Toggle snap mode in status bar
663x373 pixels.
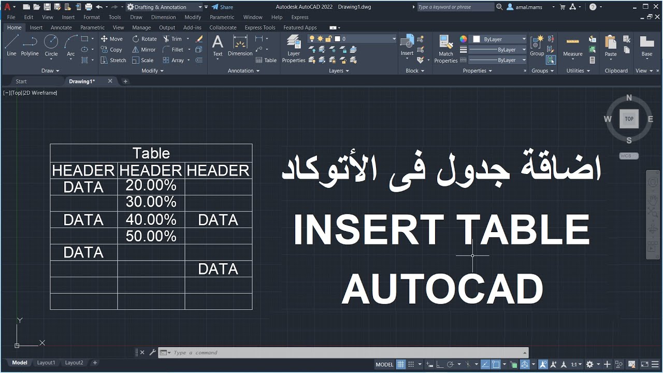pyautogui.click(x=412, y=364)
